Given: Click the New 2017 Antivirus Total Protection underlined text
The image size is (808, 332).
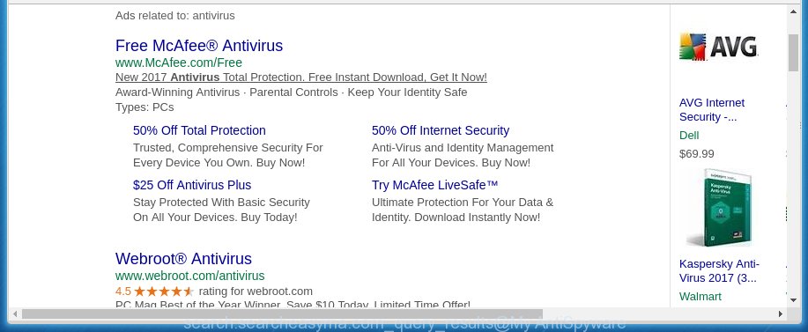Looking at the screenshot, I should pos(301,77).
